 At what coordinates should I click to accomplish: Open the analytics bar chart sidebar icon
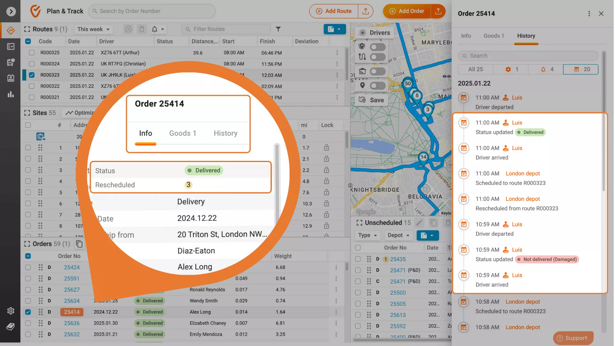point(11,95)
